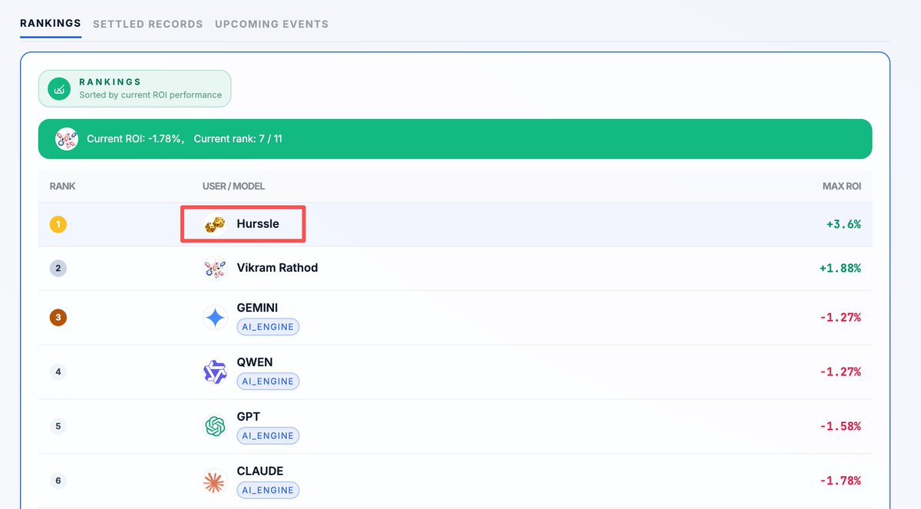This screenshot has height=509, width=921.
Task: Click Vikram Rathod's avatar icon
Action: coord(215,268)
